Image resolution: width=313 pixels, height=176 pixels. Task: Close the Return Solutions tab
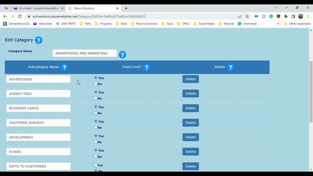tap(117, 8)
